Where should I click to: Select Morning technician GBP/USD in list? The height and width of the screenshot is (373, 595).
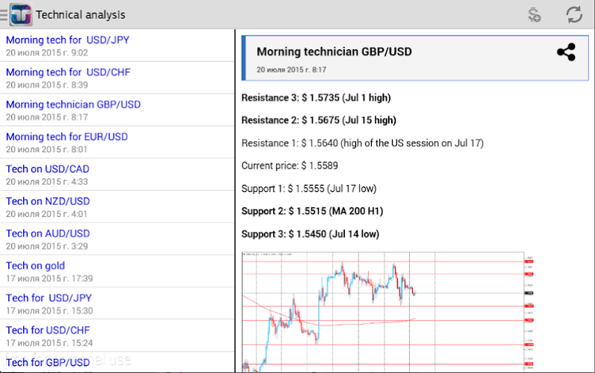tap(117, 110)
